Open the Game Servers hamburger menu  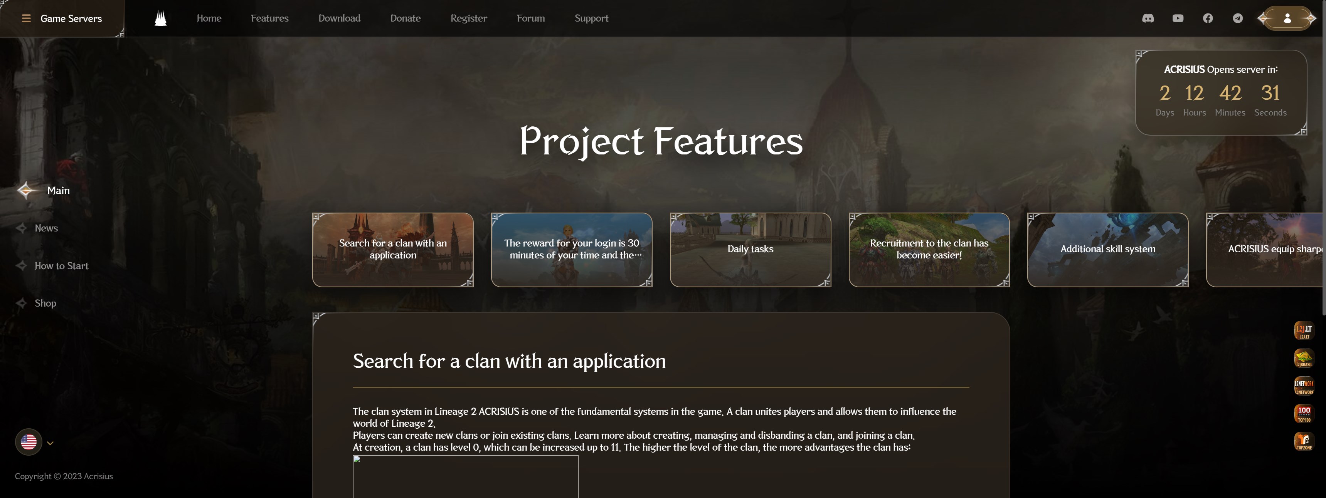pyautogui.click(x=26, y=18)
